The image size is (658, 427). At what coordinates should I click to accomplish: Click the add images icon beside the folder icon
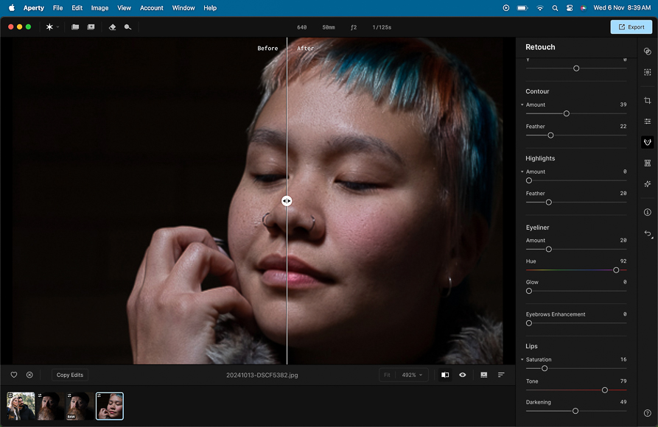click(91, 27)
